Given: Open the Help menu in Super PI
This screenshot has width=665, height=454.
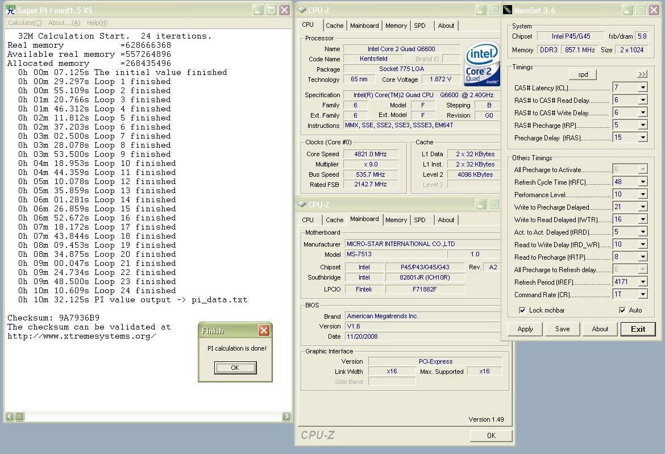Looking at the screenshot, I should pos(97,23).
